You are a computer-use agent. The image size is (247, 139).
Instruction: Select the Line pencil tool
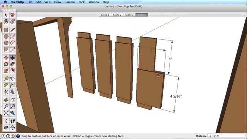pyautogui.click(x=13, y=30)
